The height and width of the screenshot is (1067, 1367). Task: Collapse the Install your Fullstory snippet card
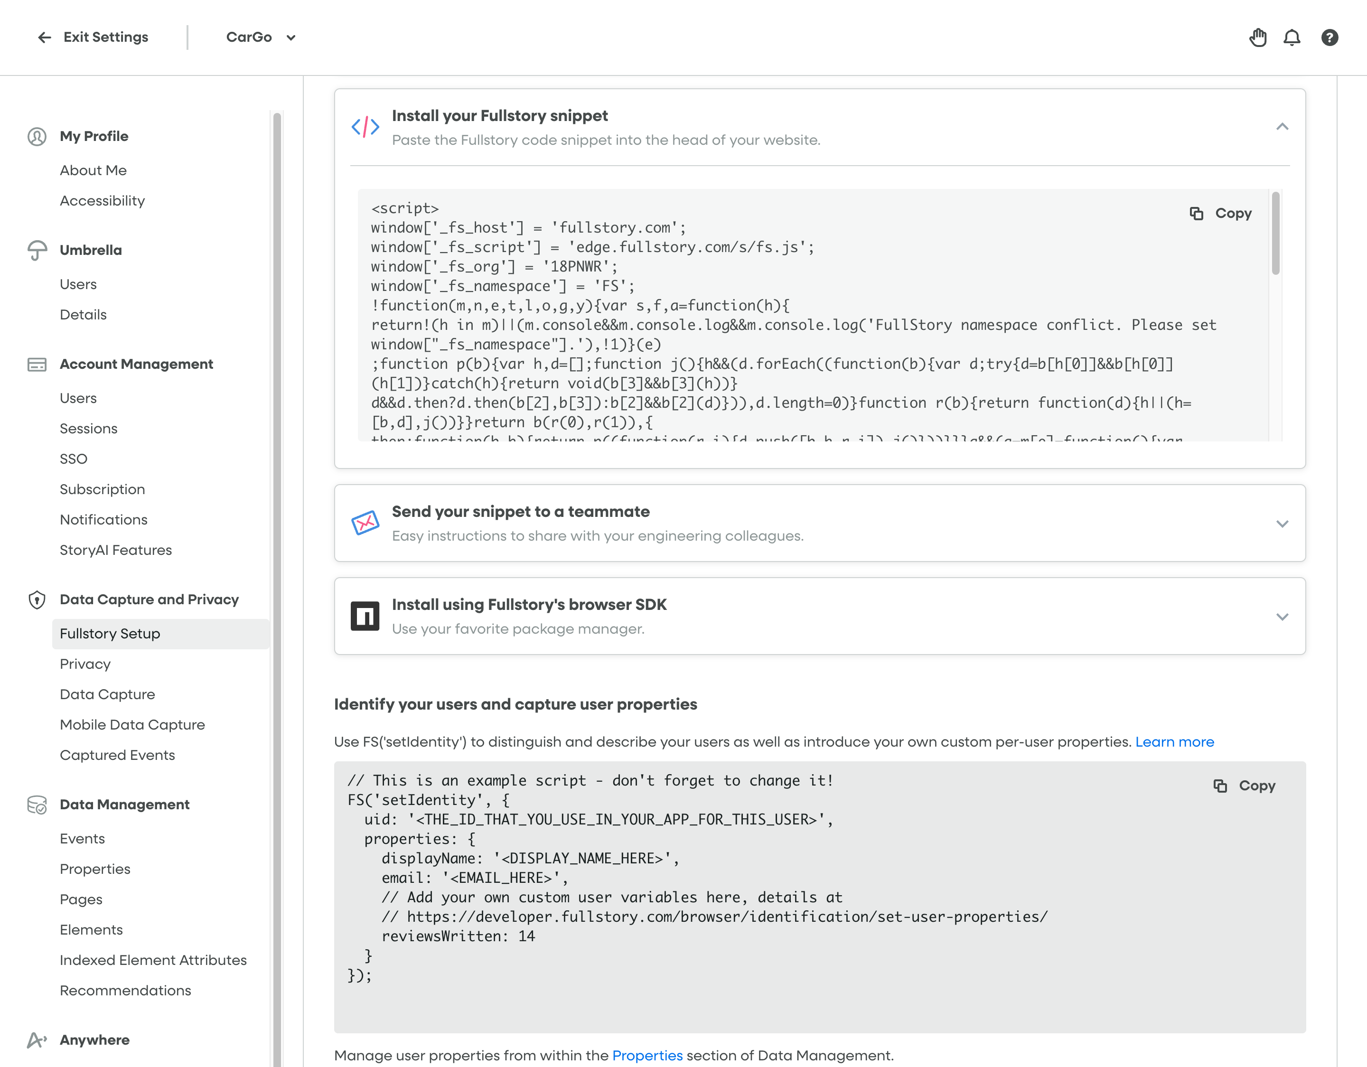pyautogui.click(x=1283, y=127)
